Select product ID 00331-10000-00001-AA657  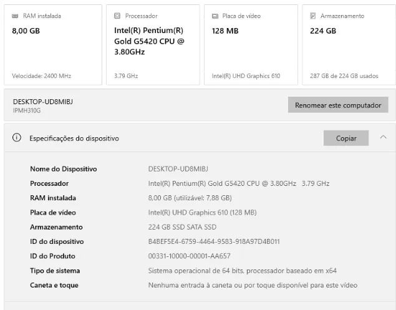click(189, 256)
